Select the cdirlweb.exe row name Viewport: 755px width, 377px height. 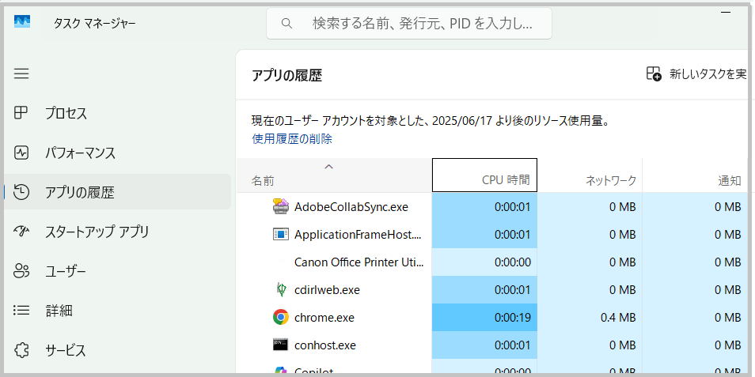(327, 290)
